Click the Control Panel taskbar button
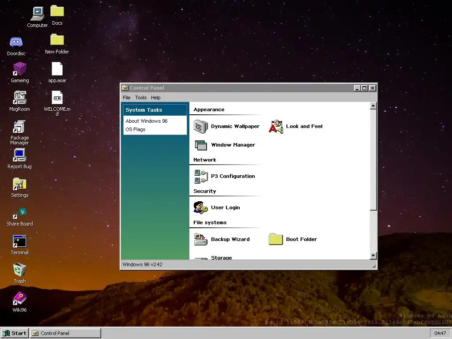 point(65,333)
